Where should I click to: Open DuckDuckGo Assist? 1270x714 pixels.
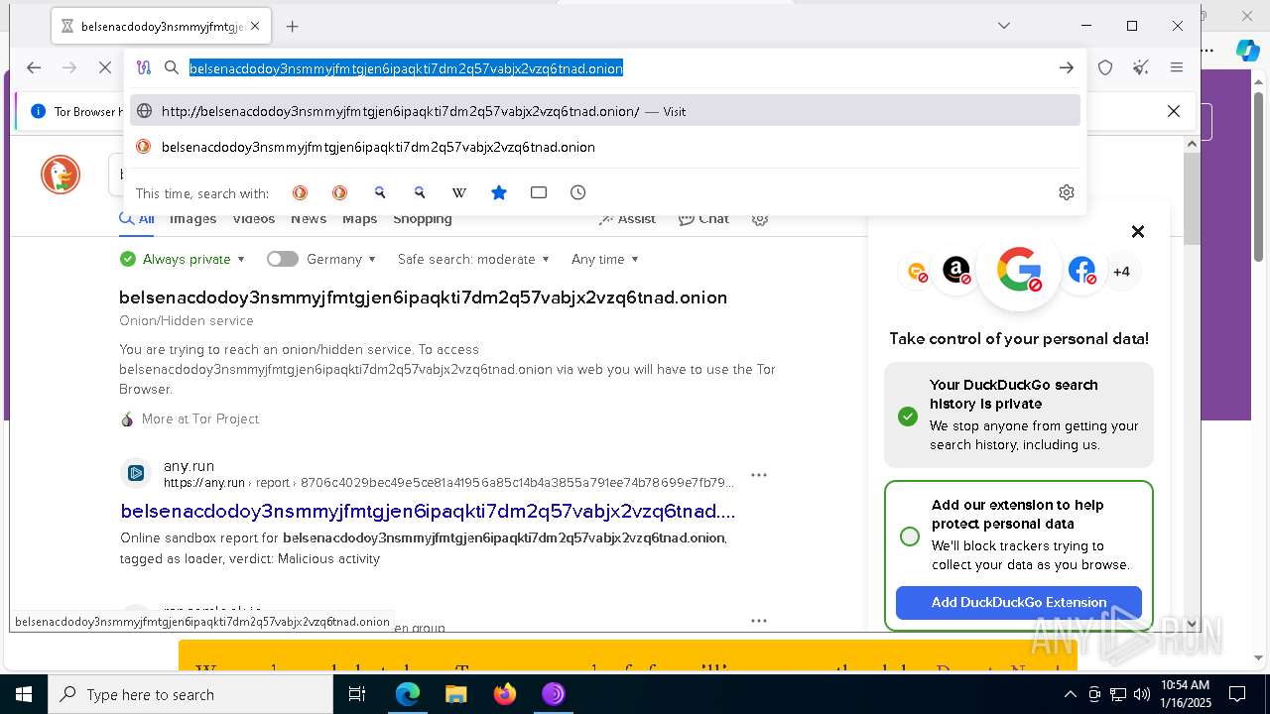(x=627, y=219)
